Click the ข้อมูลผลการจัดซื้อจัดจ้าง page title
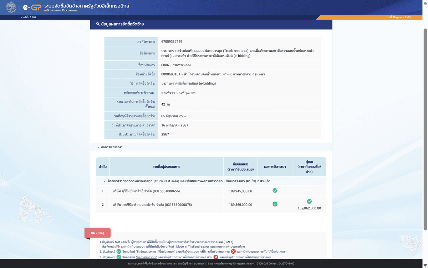This screenshot has height=268, width=428. [122, 24]
